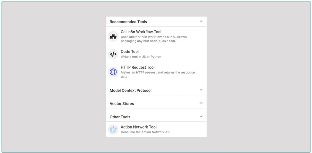Click 'Consume the Action Network API' text
The width and height of the screenshot is (312, 153).
[x=145, y=132]
